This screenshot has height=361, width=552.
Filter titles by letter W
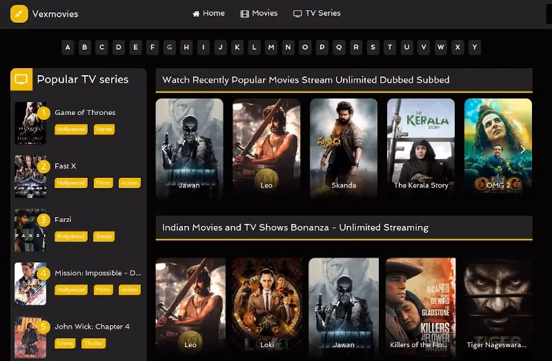(x=440, y=47)
